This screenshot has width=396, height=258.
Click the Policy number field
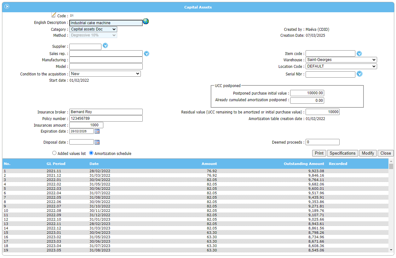tap(106, 118)
